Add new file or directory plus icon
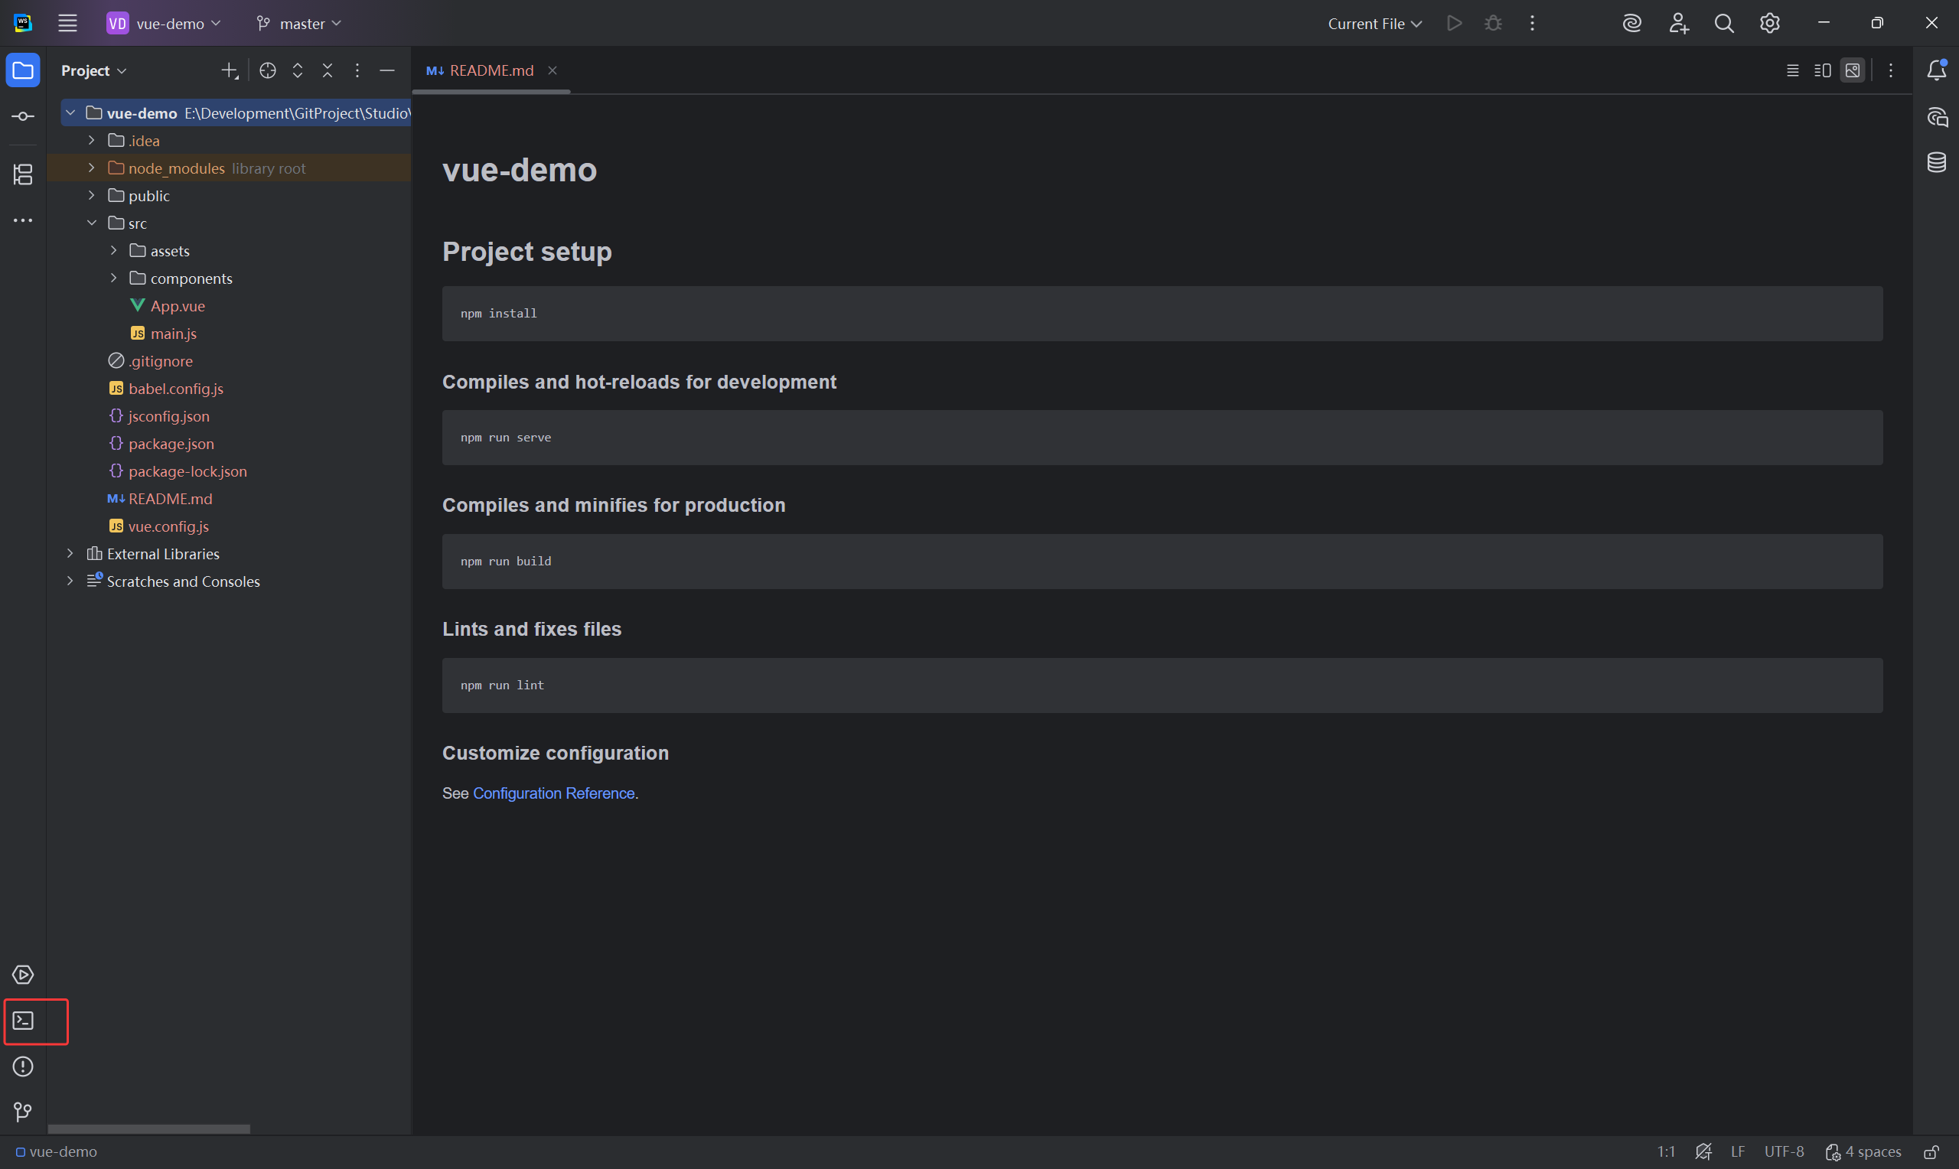Screen dimensions: 1959x1169 point(230,71)
